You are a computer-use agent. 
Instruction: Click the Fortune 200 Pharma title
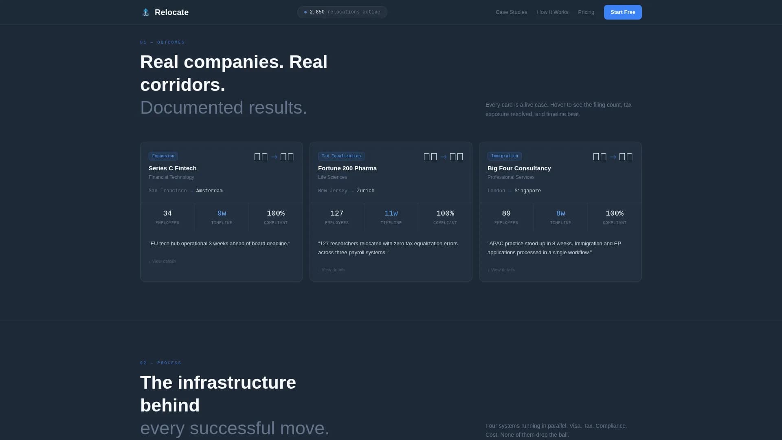pos(347,168)
